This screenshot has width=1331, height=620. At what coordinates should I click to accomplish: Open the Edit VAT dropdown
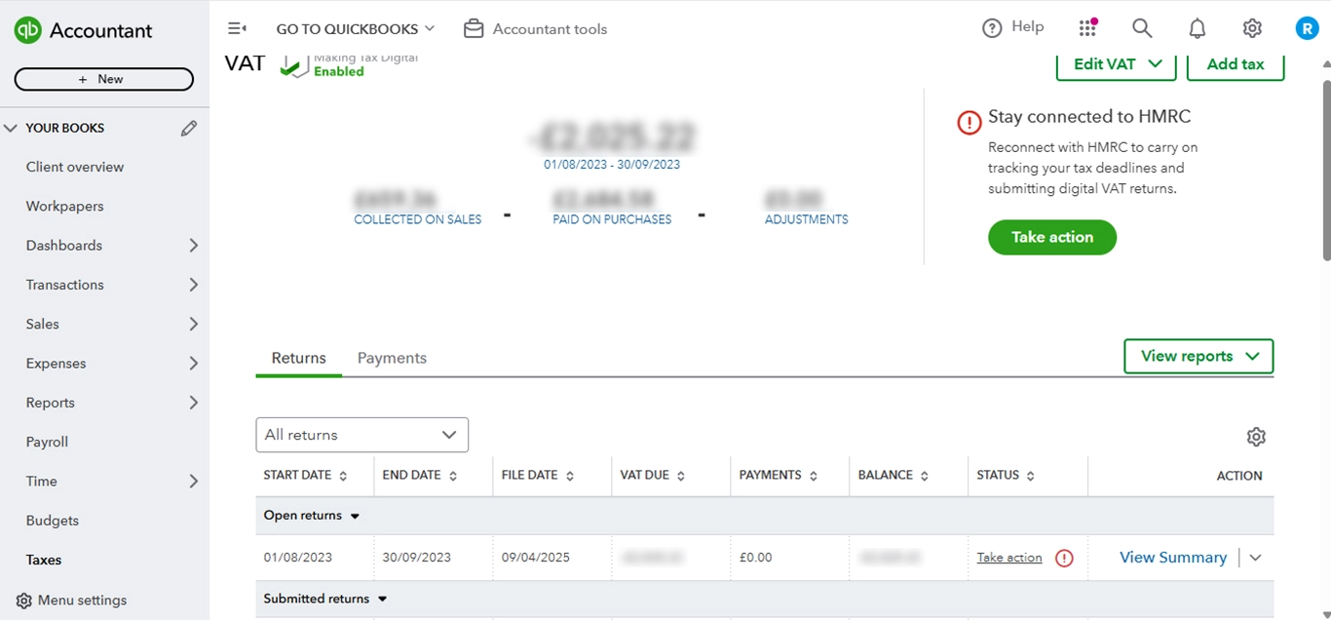(x=1116, y=63)
